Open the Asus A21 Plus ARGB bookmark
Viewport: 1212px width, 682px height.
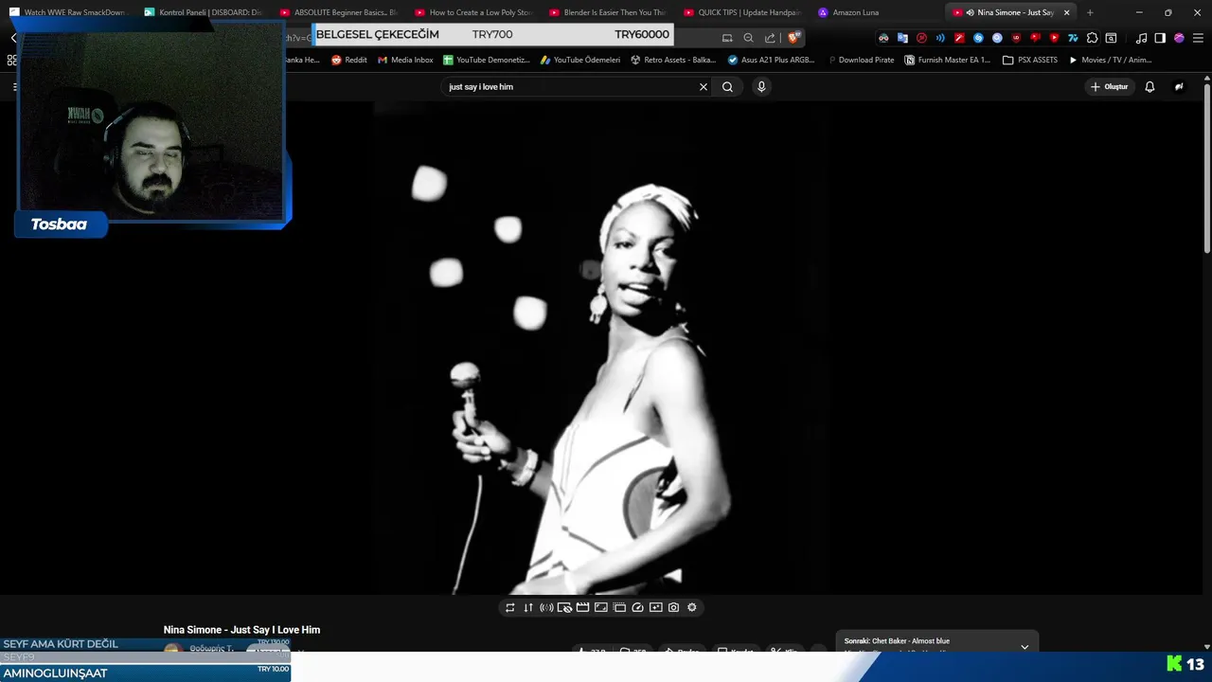[x=771, y=60]
